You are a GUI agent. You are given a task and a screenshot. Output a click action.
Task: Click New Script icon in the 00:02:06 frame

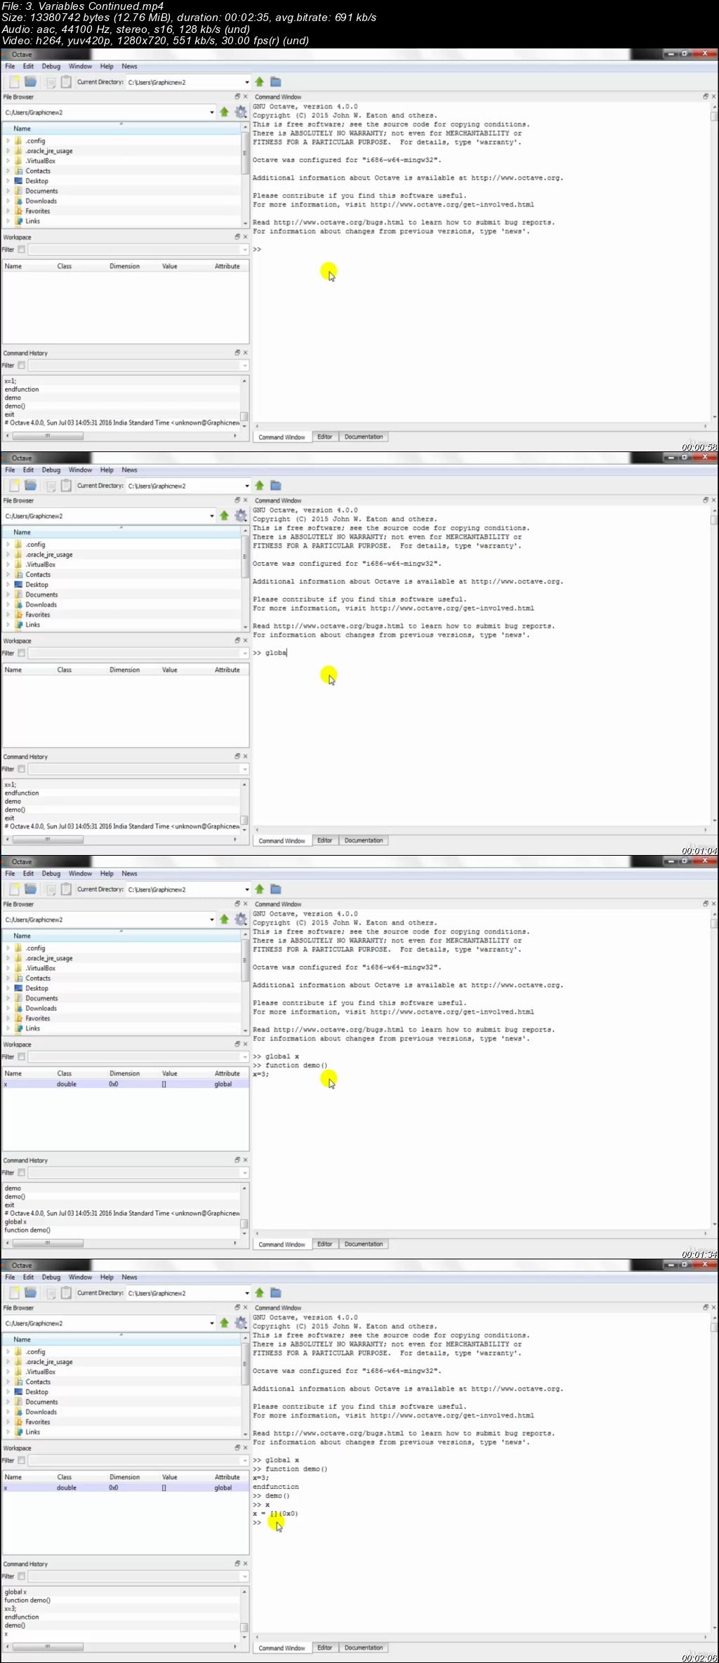coord(14,1293)
